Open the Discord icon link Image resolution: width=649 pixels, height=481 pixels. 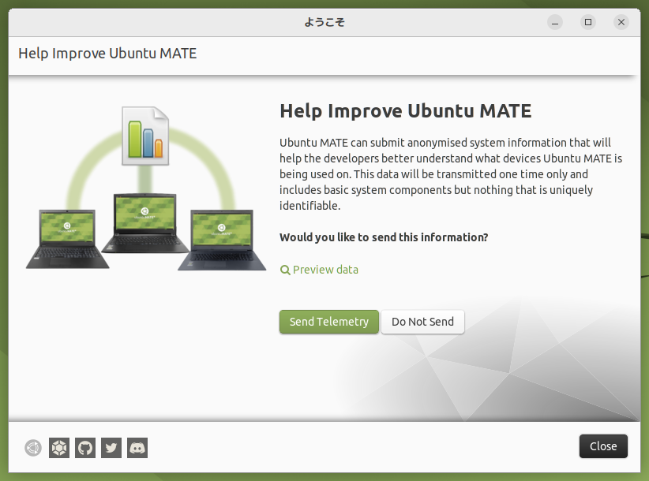(x=137, y=448)
